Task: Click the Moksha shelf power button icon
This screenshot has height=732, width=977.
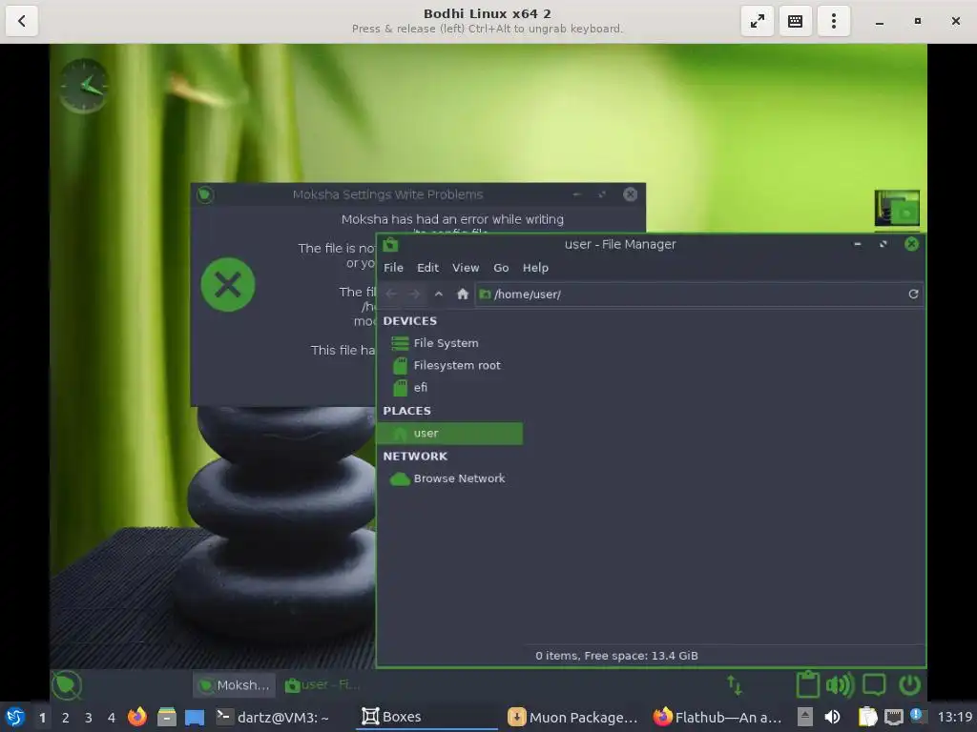Action: coord(909,684)
